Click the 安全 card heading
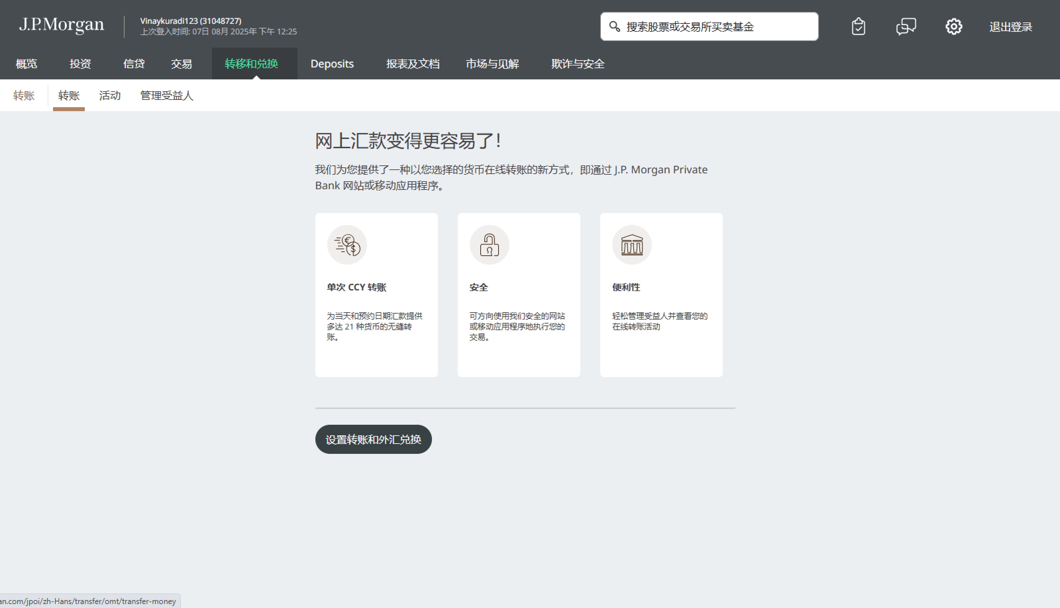The image size is (1060, 608). (479, 287)
